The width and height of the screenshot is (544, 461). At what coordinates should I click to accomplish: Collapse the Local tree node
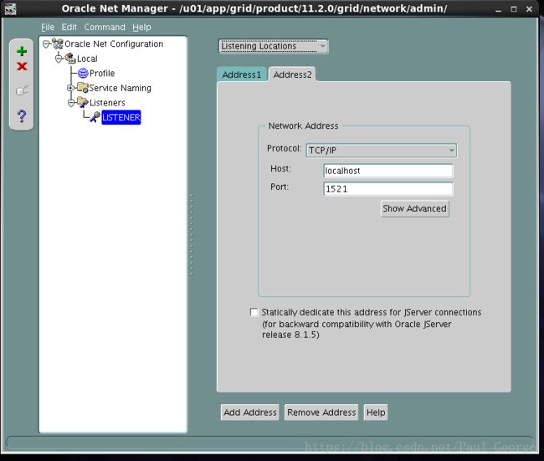point(59,59)
